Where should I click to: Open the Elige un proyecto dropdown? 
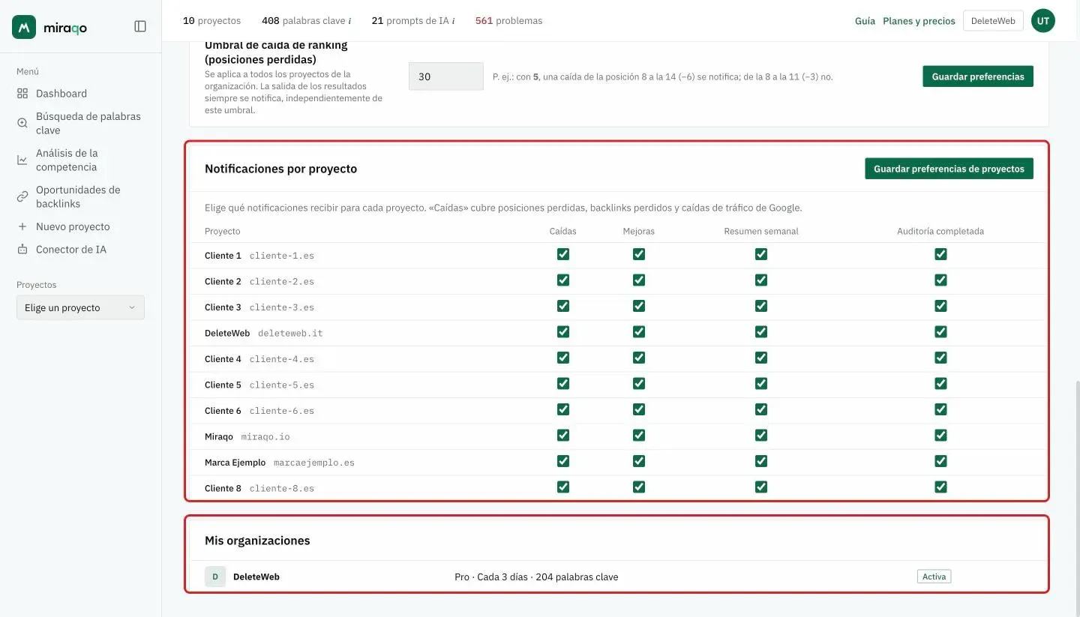point(80,307)
